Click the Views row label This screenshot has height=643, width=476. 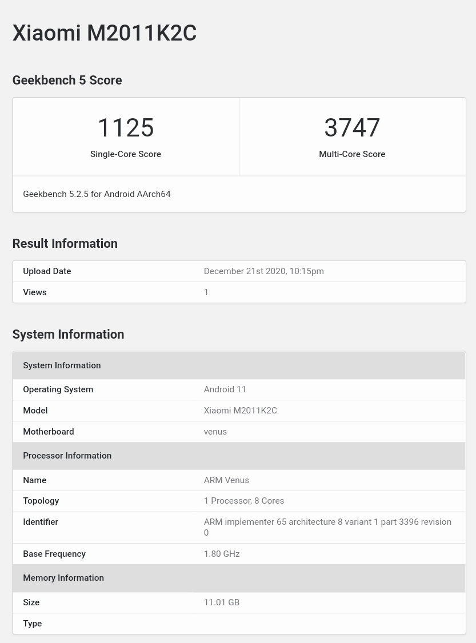(x=35, y=292)
